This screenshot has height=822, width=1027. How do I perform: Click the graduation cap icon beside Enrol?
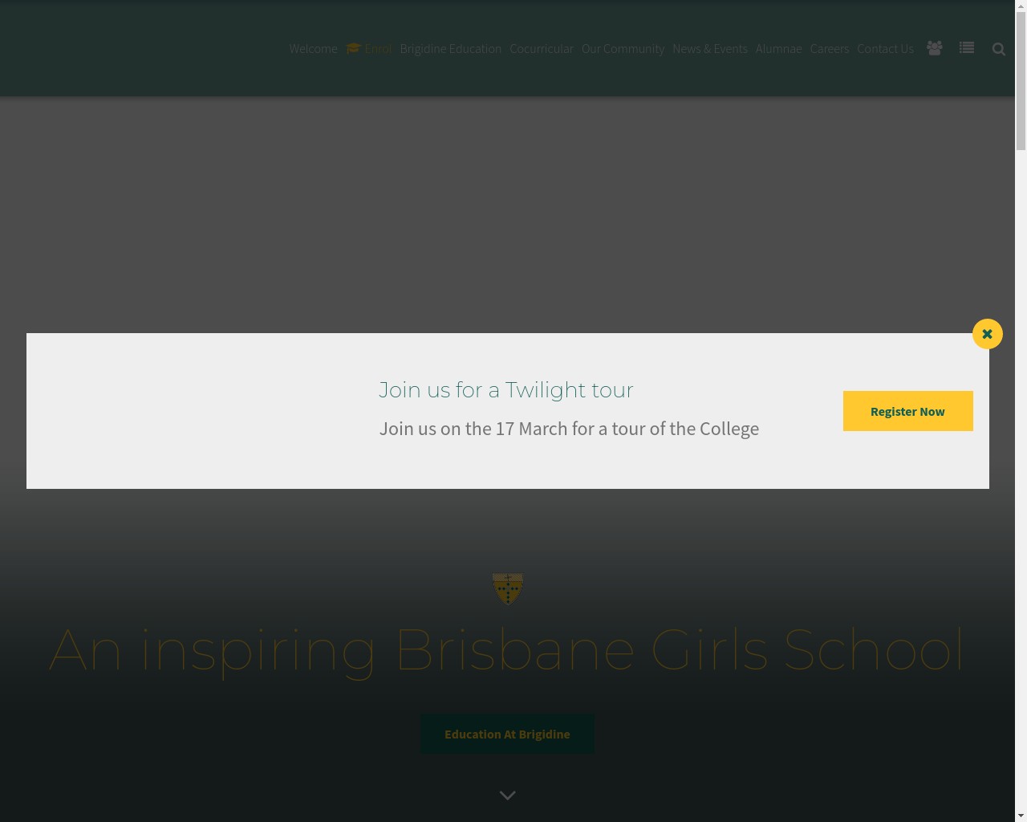(354, 48)
